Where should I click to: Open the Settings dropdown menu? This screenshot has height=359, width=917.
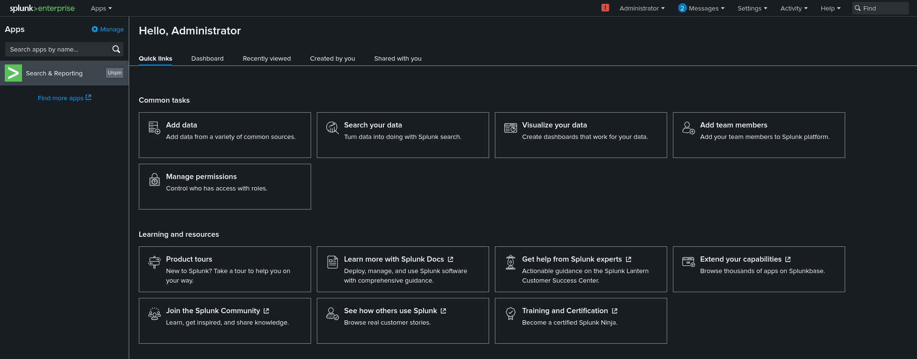pos(752,8)
